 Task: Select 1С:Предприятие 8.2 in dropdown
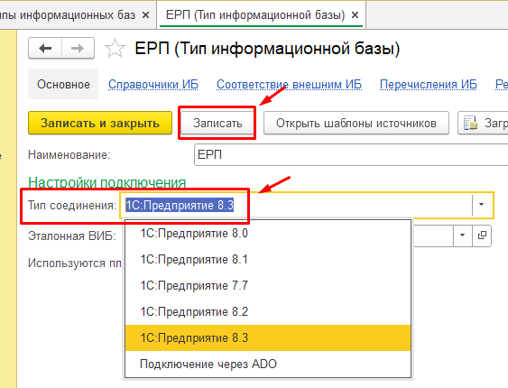tap(268, 312)
